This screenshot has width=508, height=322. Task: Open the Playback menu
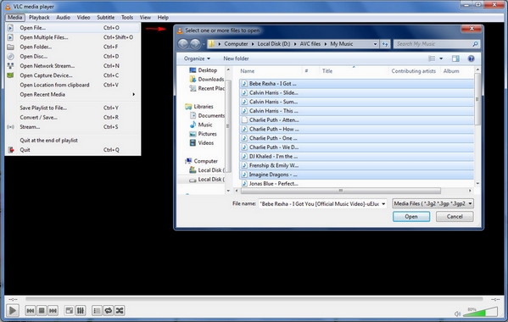39,18
